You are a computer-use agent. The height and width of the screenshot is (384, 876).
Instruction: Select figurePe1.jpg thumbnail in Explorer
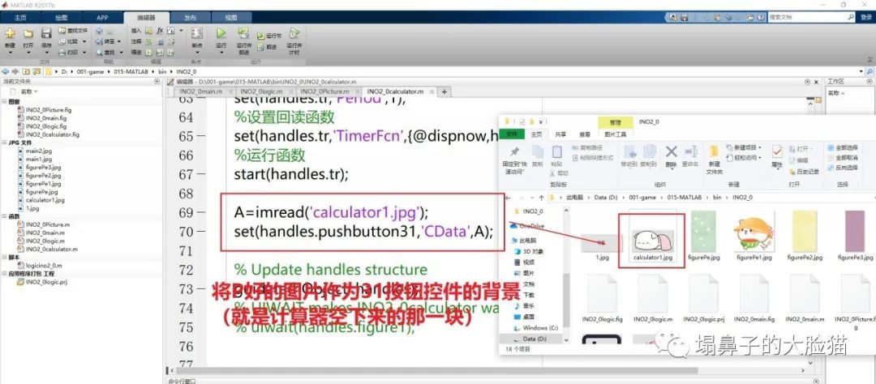coord(754,236)
